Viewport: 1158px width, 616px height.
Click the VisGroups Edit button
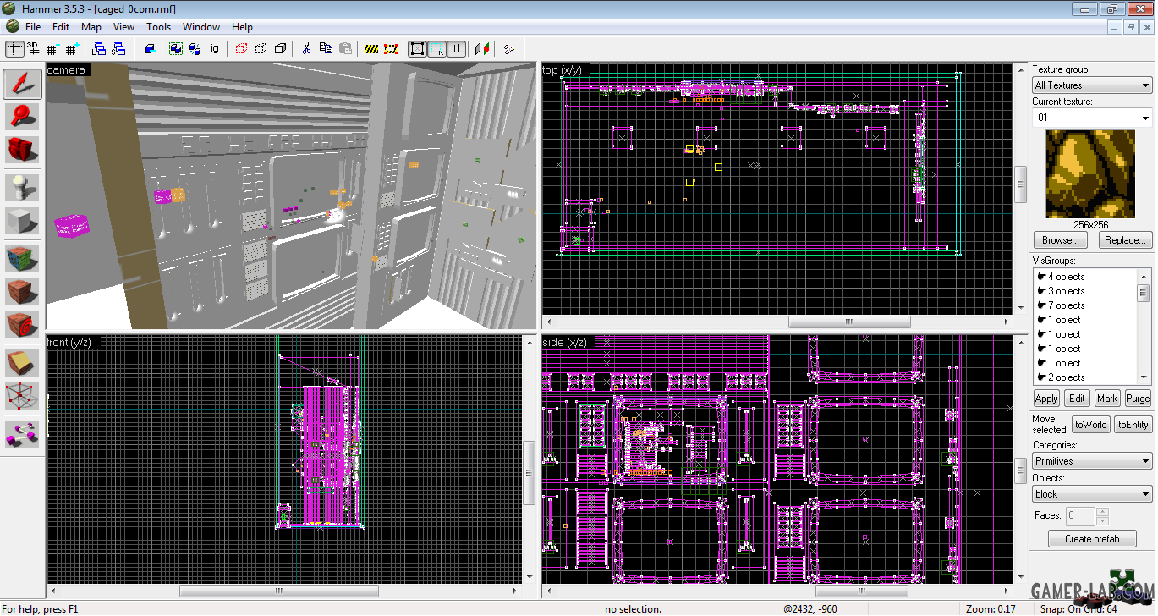click(x=1077, y=399)
